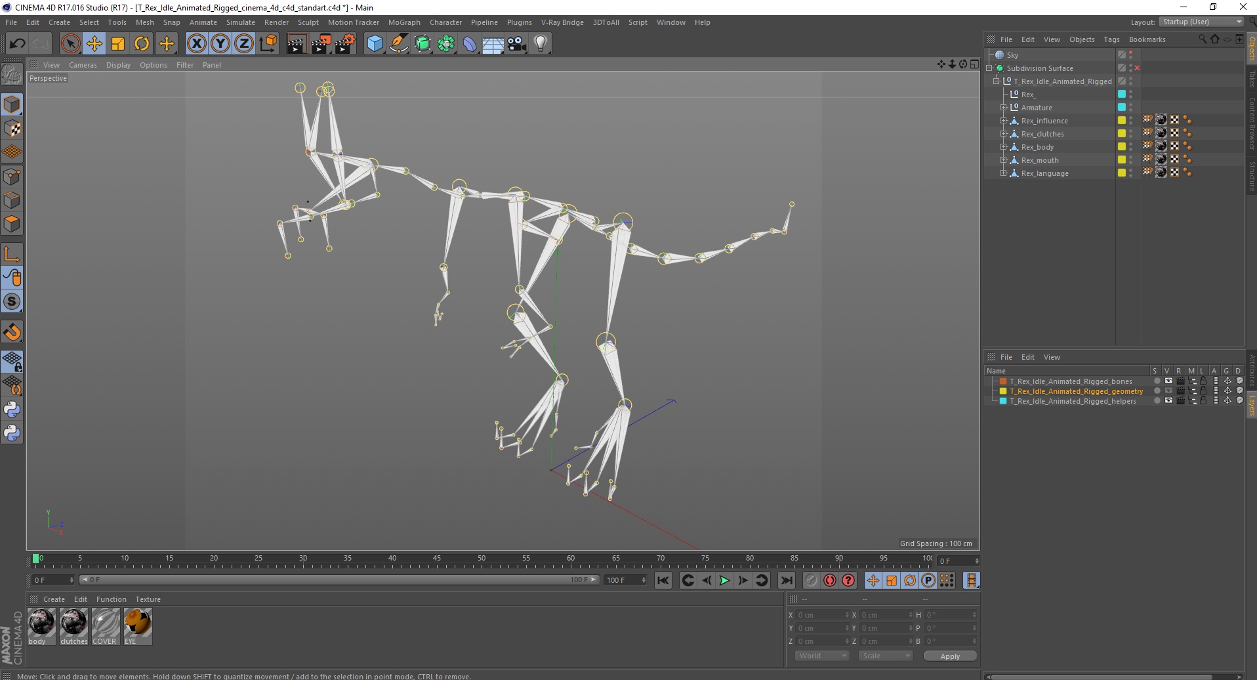Viewport: 1257px width, 680px height.
Task: Select the body material thumbnail
Action: pyautogui.click(x=41, y=623)
